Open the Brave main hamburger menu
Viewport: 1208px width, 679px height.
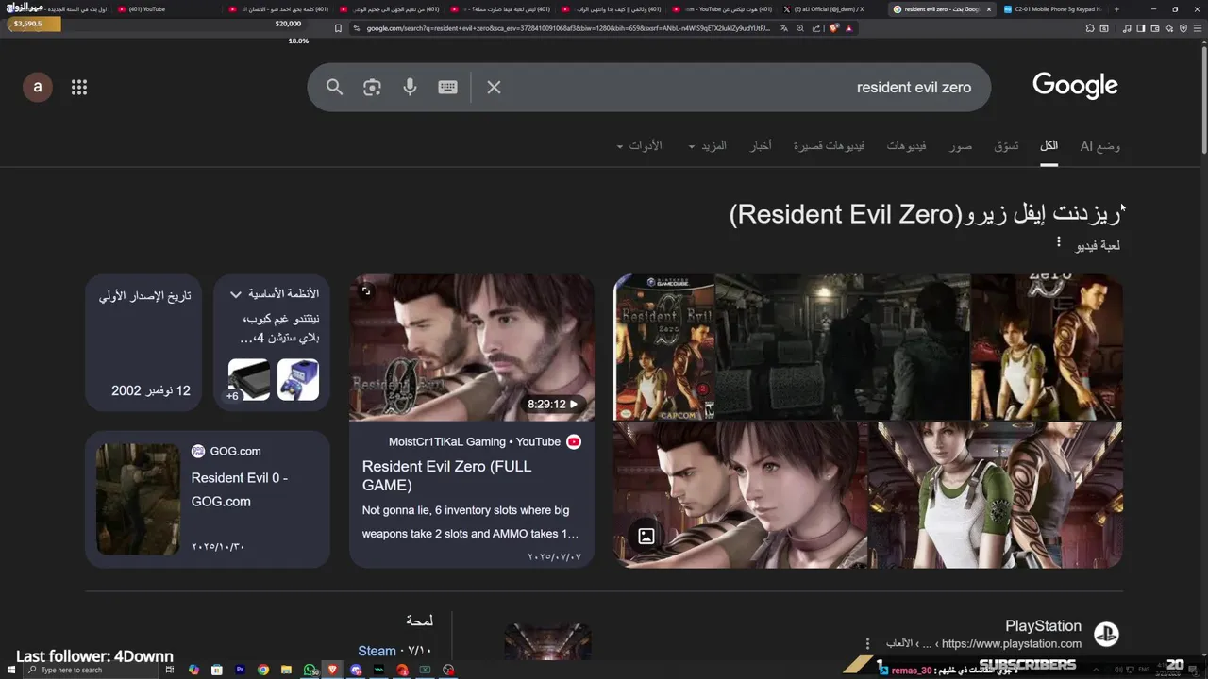pos(1197,28)
